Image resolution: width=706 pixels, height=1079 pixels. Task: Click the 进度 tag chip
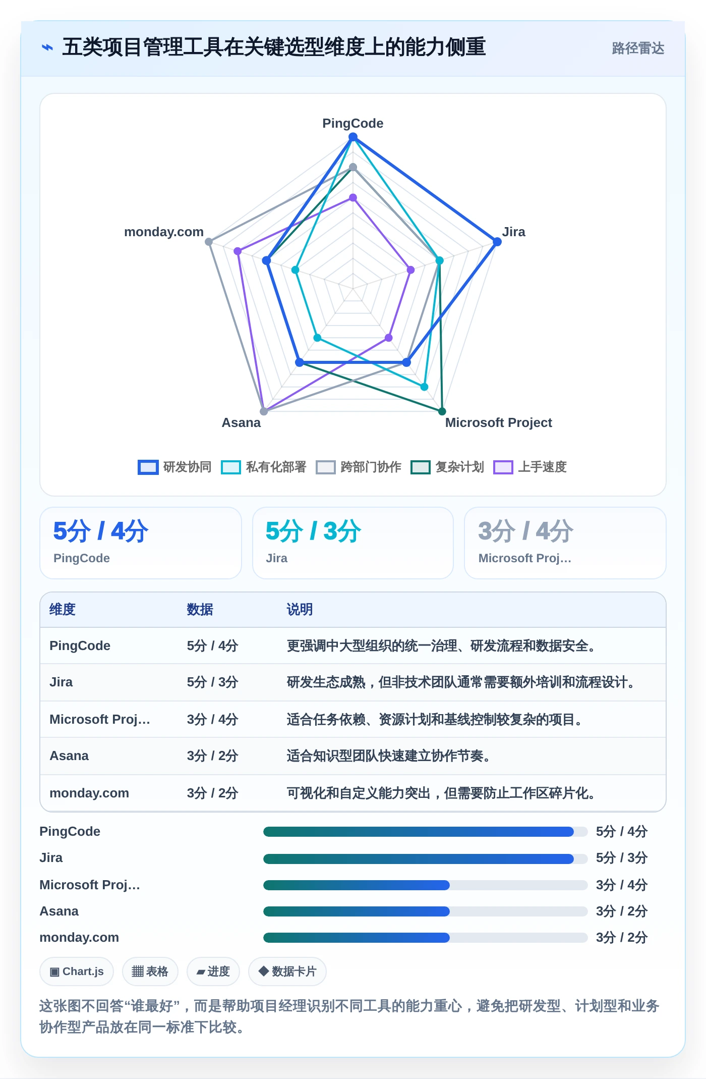213,972
